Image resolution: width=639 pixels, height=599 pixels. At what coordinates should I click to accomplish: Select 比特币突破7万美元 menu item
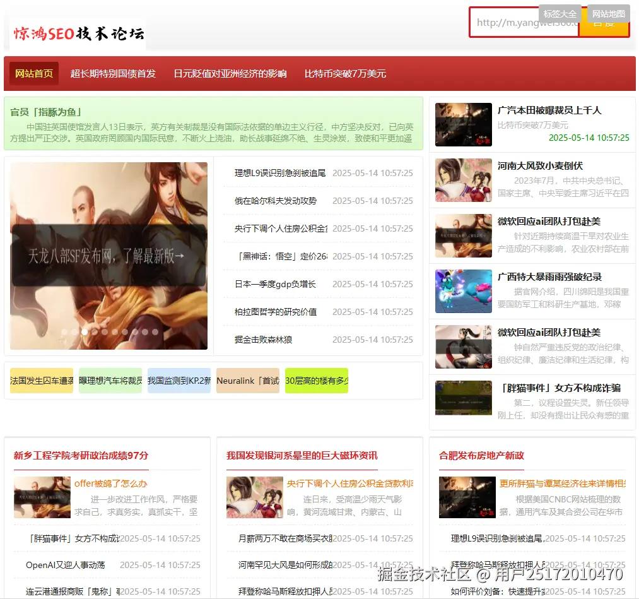point(345,73)
